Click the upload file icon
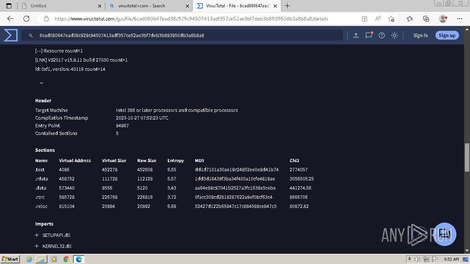 (356, 36)
